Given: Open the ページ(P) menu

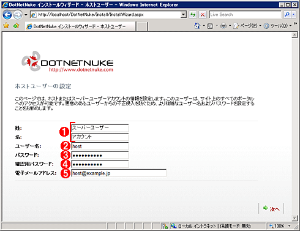Looking at the screenshot, I should pyautogui.click(x=247, y=26).
